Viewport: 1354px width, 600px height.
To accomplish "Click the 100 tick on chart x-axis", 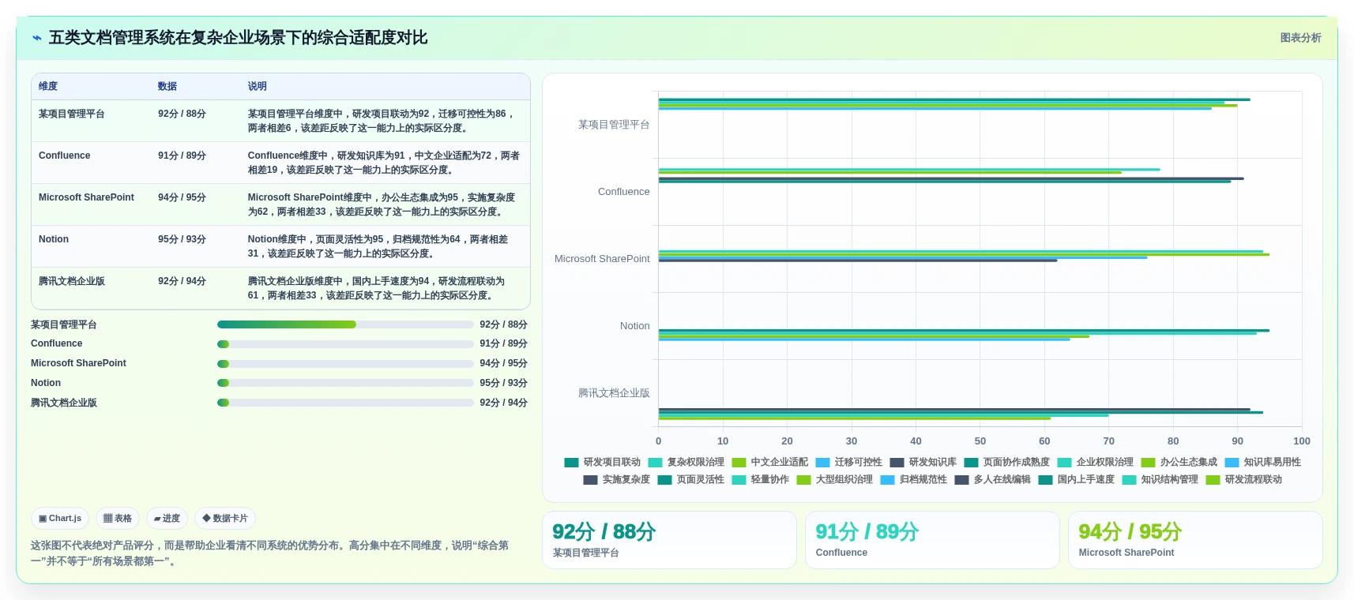I will pos(1301,441).
